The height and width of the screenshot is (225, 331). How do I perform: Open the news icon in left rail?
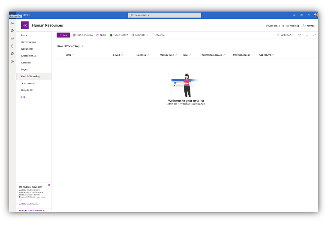12,38
